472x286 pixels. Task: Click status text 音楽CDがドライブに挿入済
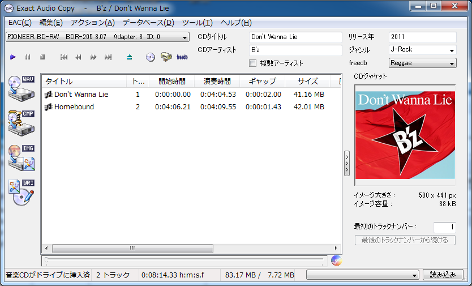pyautogui.click(x=48, y=275)
